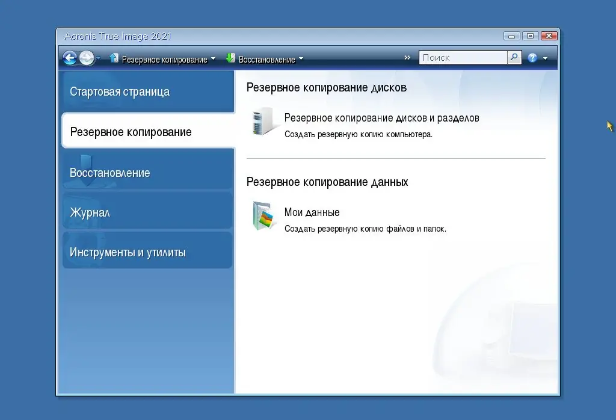Click the Back navigation arrow
Screen dimensions: 616x420
[x=70, y=57]
